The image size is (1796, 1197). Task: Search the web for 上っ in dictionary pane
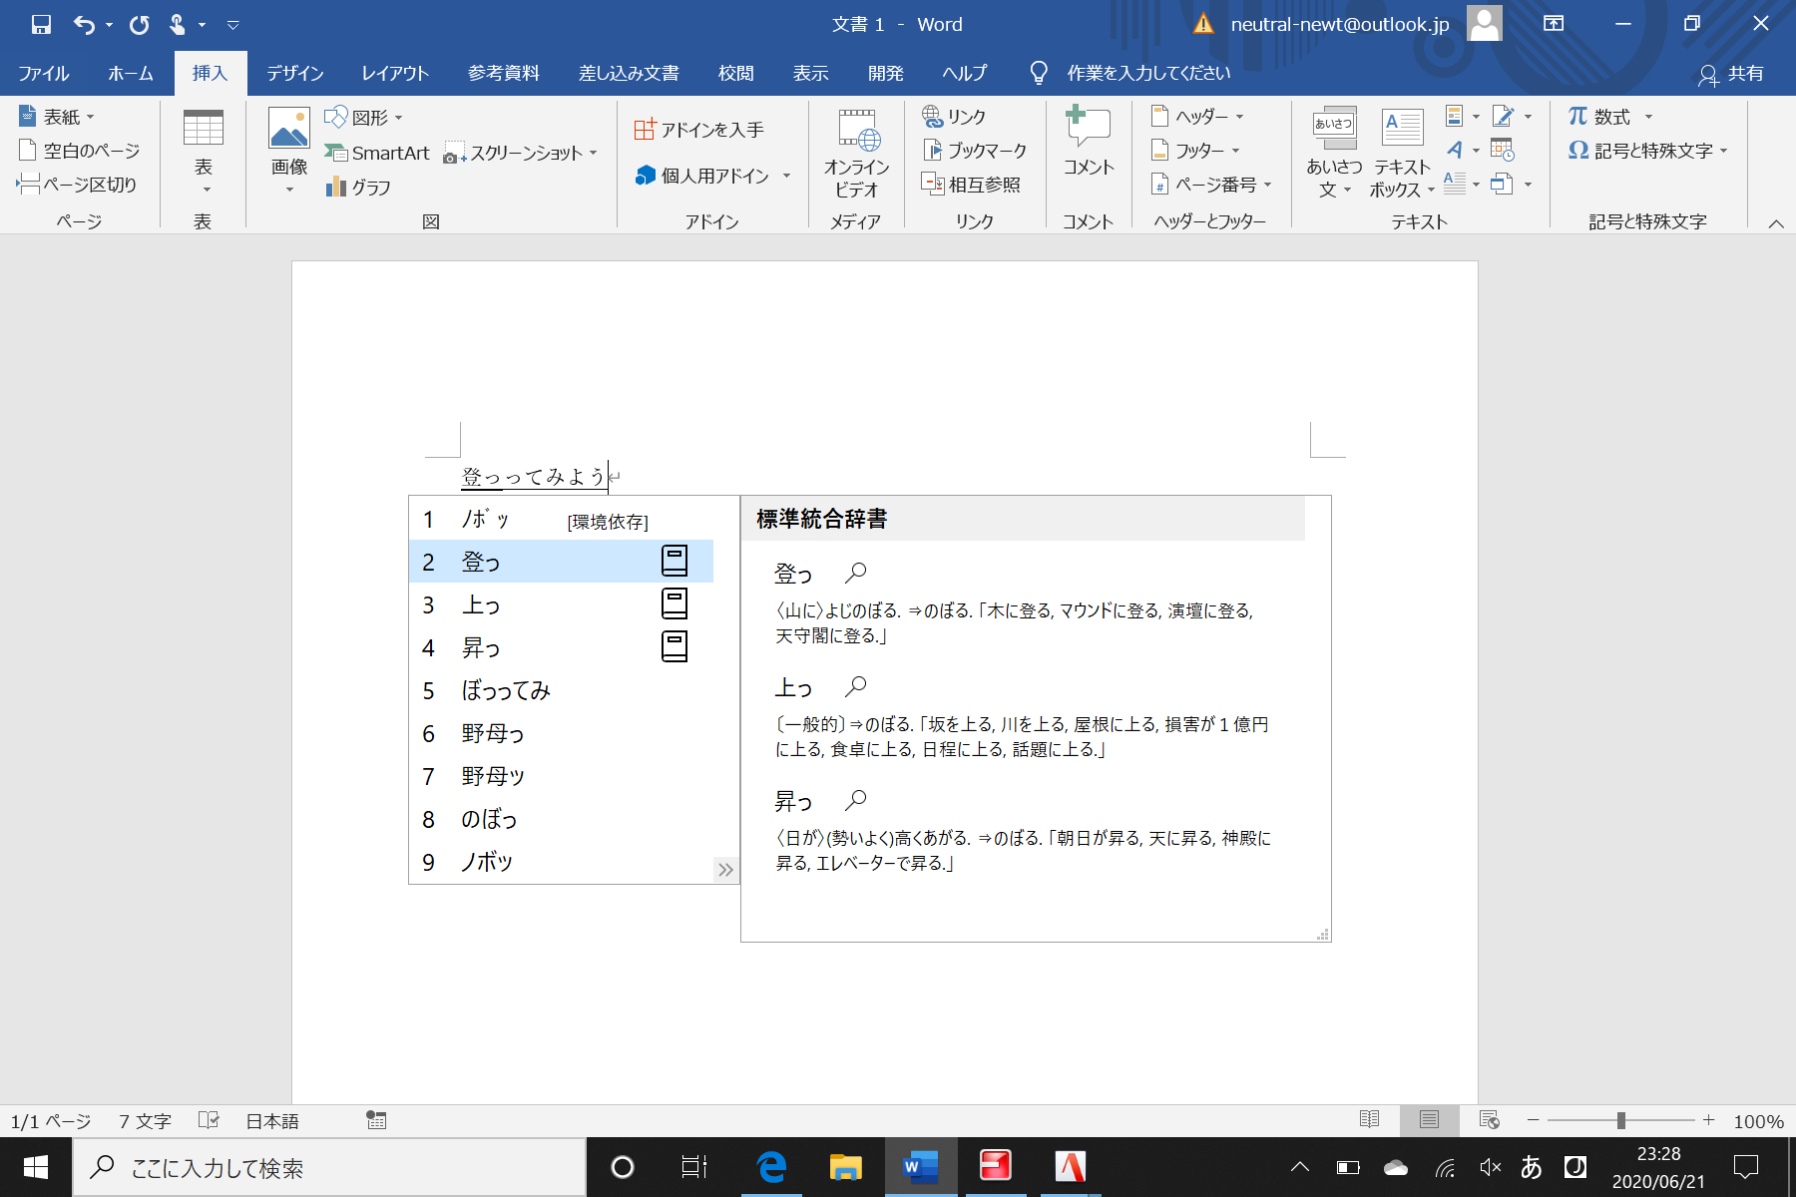855,686
